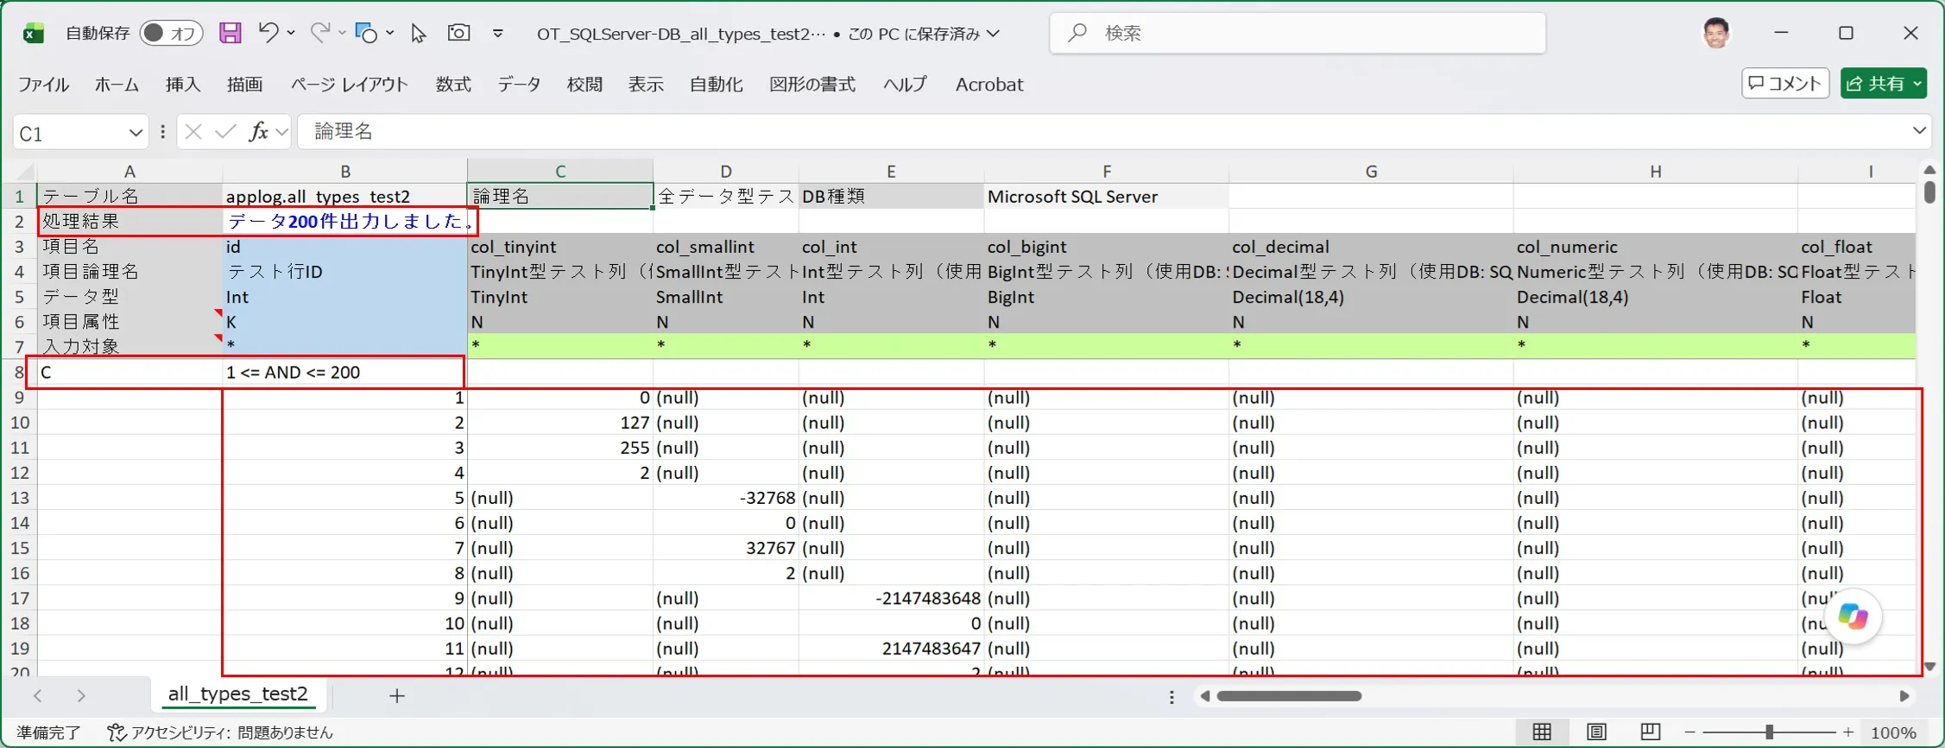Click the horizontal scrollbar thumb
This screenshot has width=1945, height=748.
pos(1289,696)
